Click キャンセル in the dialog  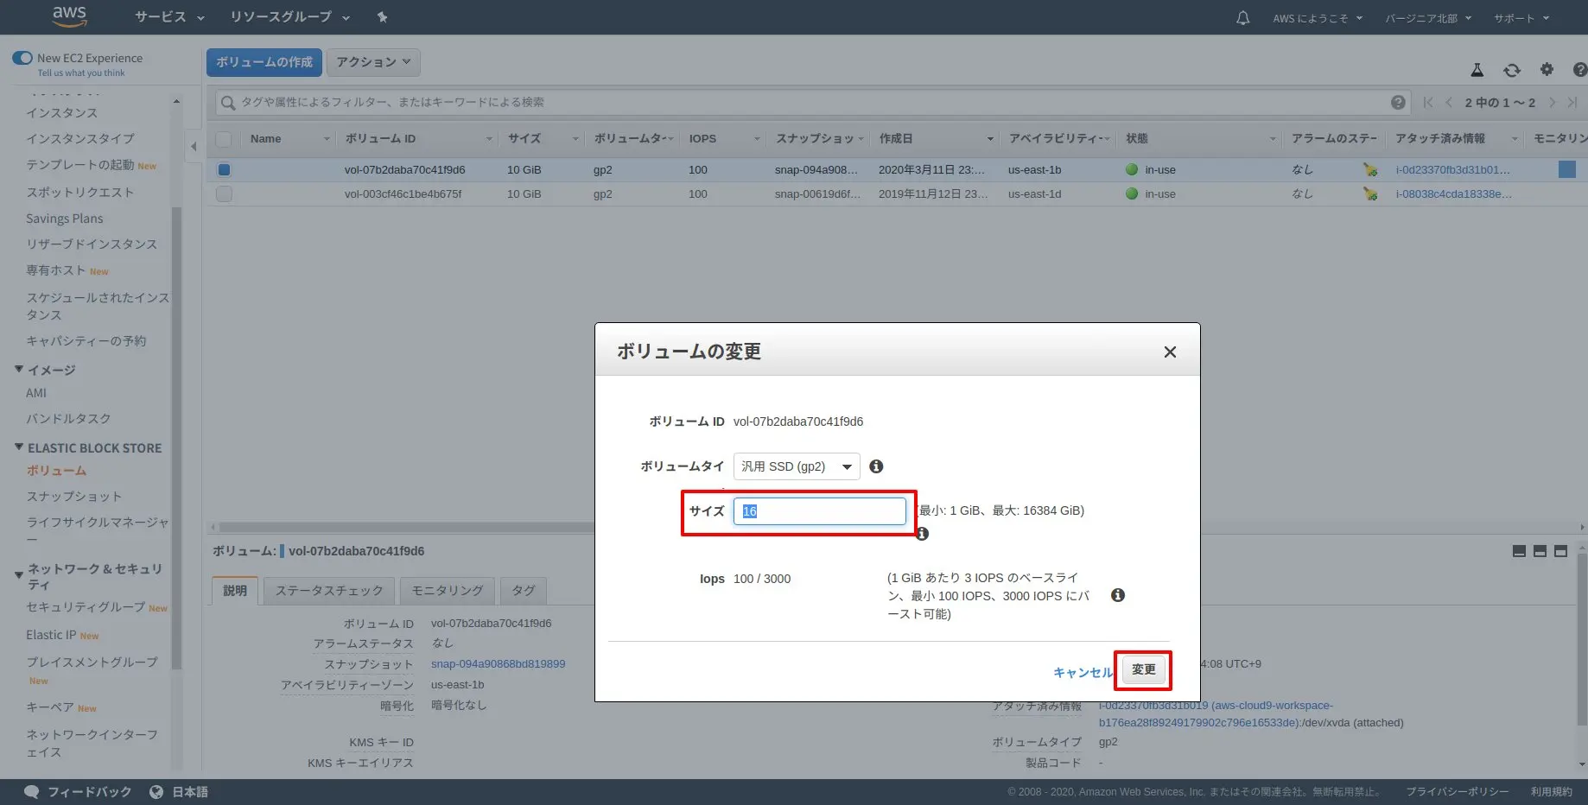[x=1083, y=672]
